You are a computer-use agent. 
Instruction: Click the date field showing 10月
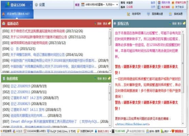[x=100, y=5]
